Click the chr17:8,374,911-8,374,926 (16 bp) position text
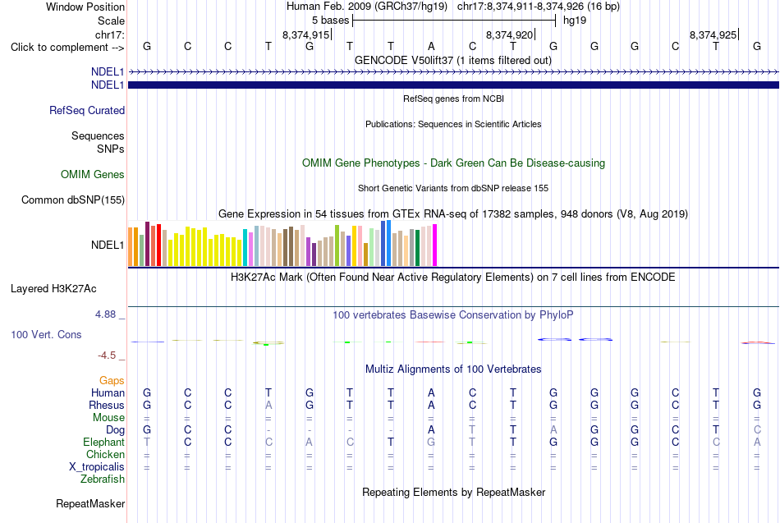This screenshot has height=523, width=780. pyautogui.click(x=539, y=7)
